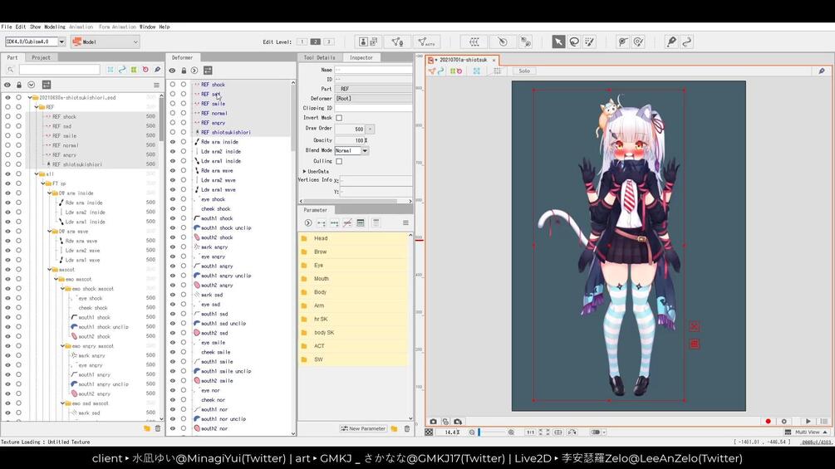
Task: Click the Part panel search field
Action: (59, 70)
